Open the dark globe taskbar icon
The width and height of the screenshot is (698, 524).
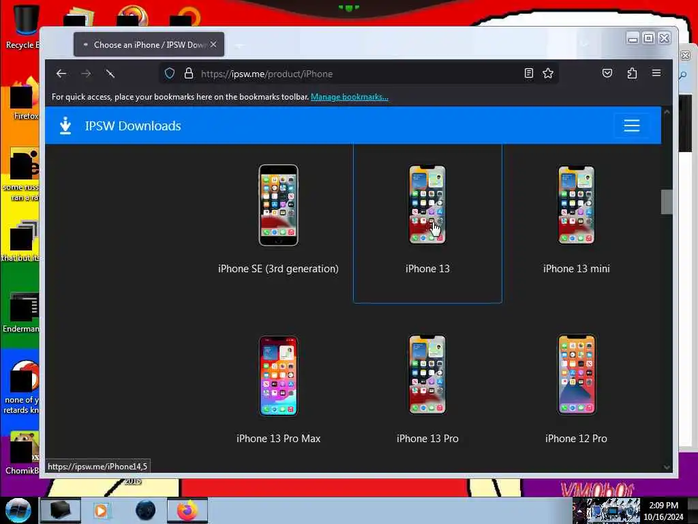tap(146, 510)
